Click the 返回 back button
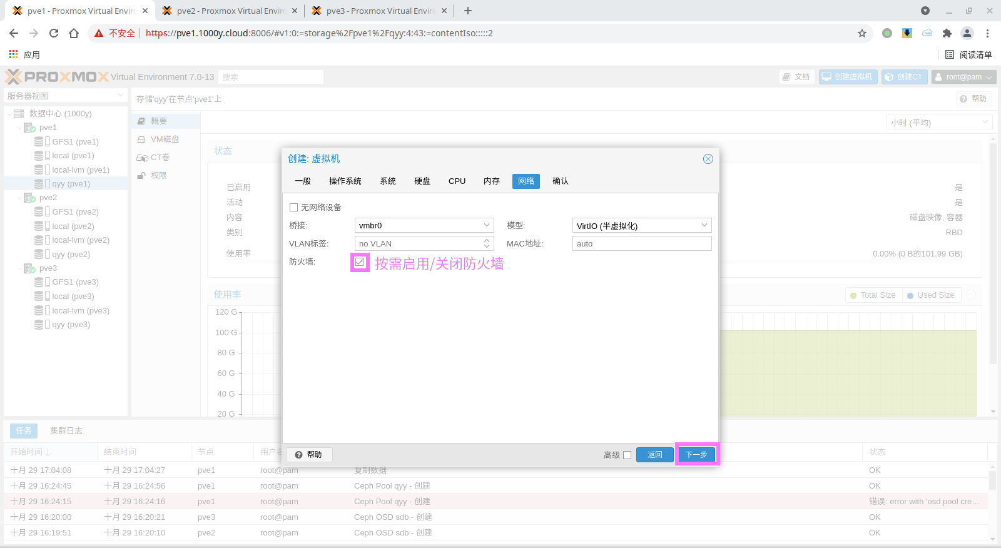 pyautogui.click(x=654, y=455)
